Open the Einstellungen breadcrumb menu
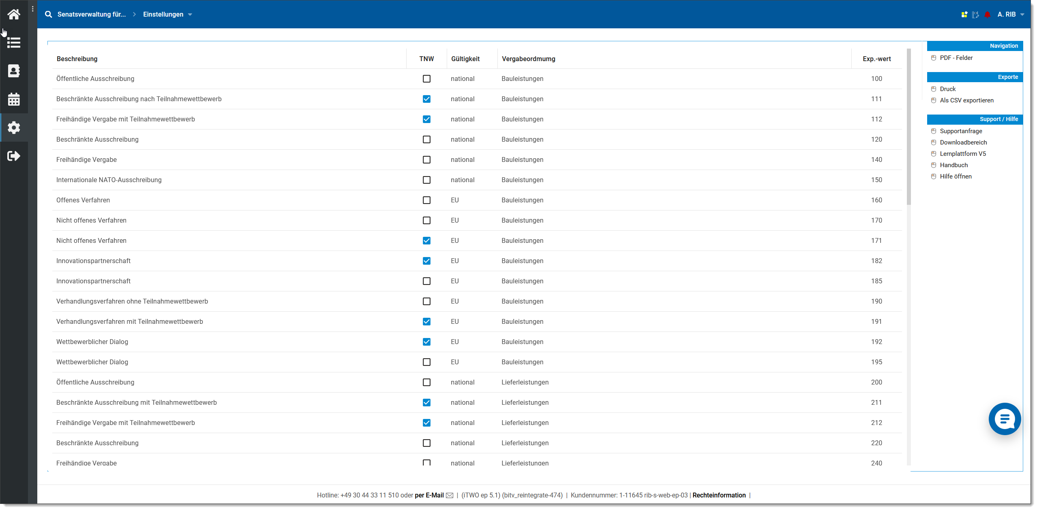The width and height of the screenshot is (1037, 510). 163,15
